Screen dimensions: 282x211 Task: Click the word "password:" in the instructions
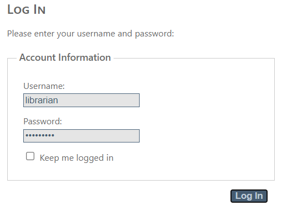155,34
